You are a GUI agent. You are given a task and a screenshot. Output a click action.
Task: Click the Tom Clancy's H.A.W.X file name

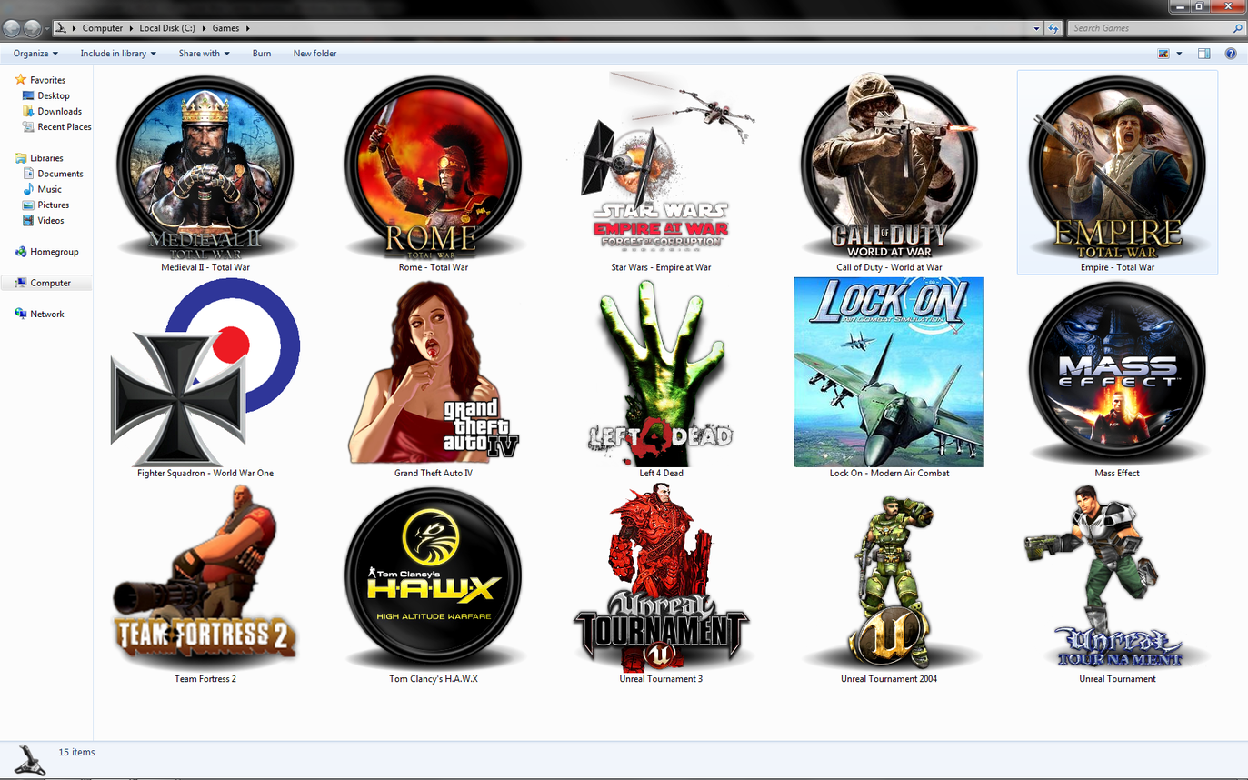(x=433, y=679)
